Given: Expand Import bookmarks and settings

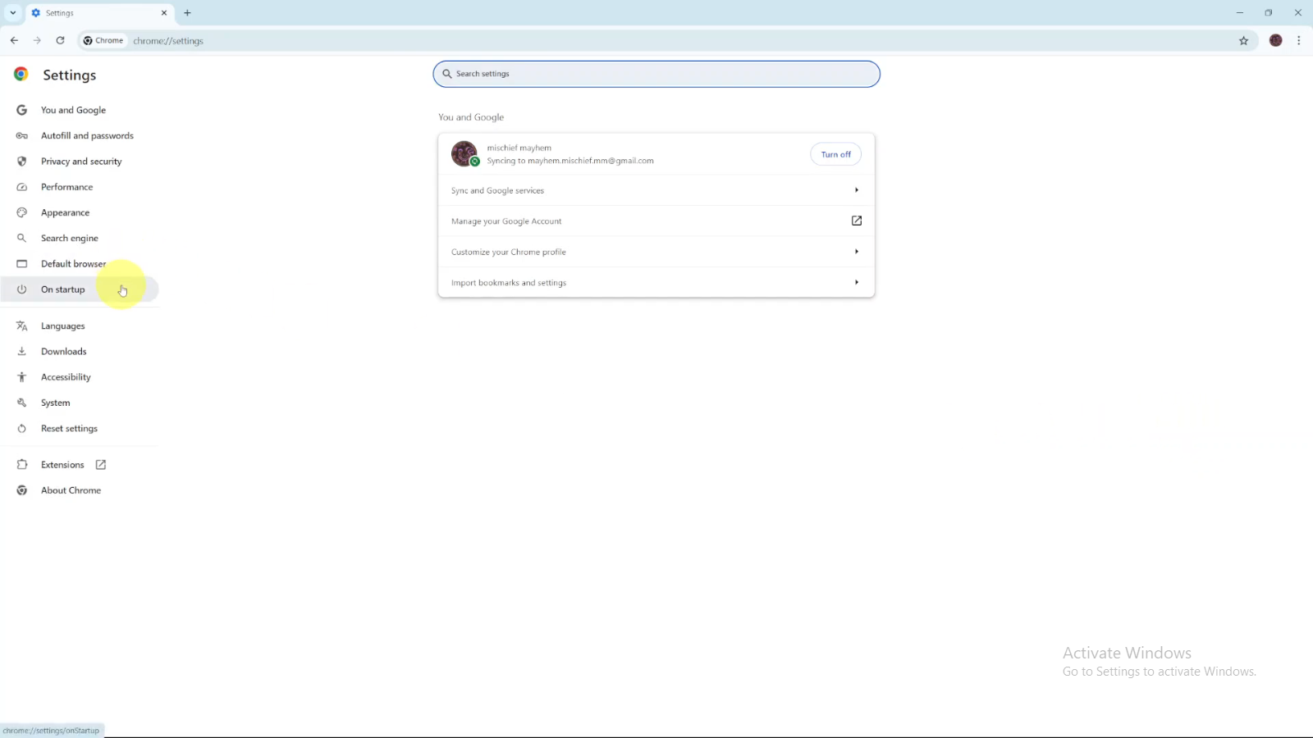Looking at the screenshot, I should tap(656, 282).
